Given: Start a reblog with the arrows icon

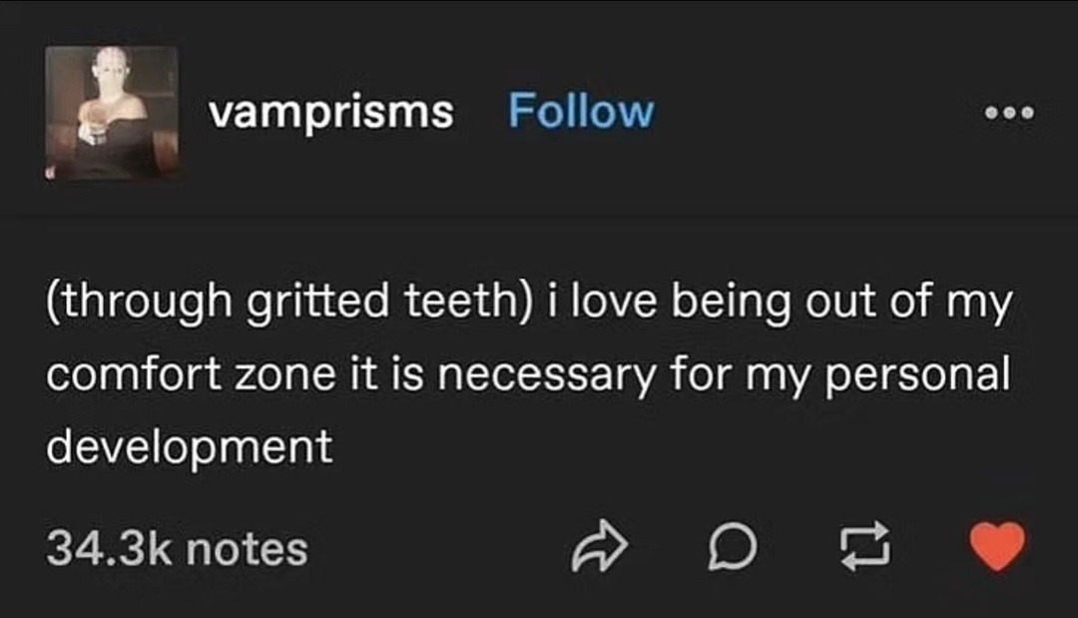Looking at the screenshot, I should pos(866,548).
